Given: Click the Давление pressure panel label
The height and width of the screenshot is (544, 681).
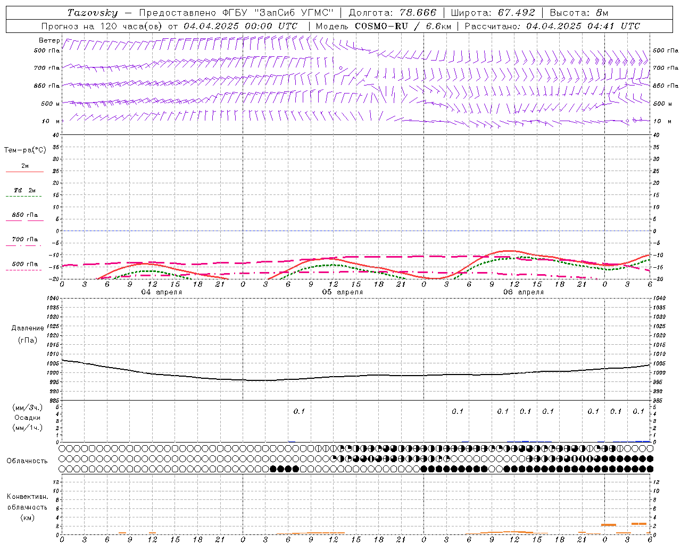Looking at the screenshot, I should 28,328.
